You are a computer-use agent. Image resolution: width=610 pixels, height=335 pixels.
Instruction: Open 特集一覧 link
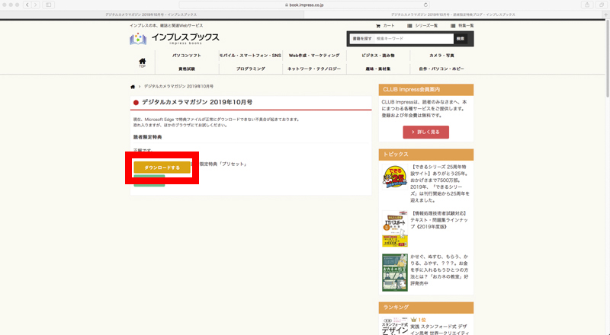coord(462,26)
